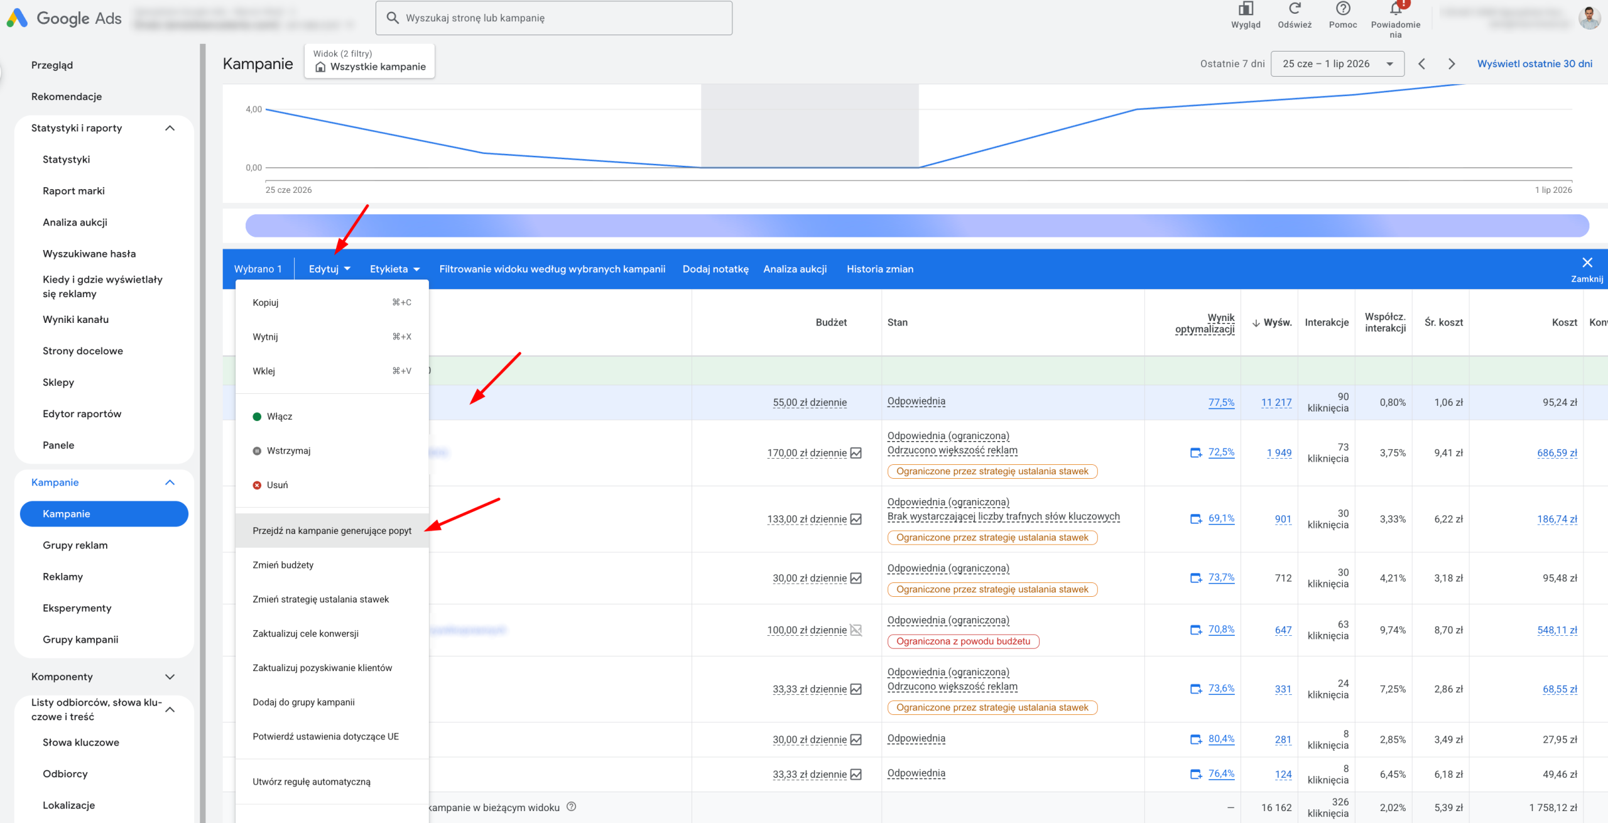The width and height of the screenshot is (1608, 823).
Task: Choose Wklej from the Edytuj menu
Action: coord(332,371)
